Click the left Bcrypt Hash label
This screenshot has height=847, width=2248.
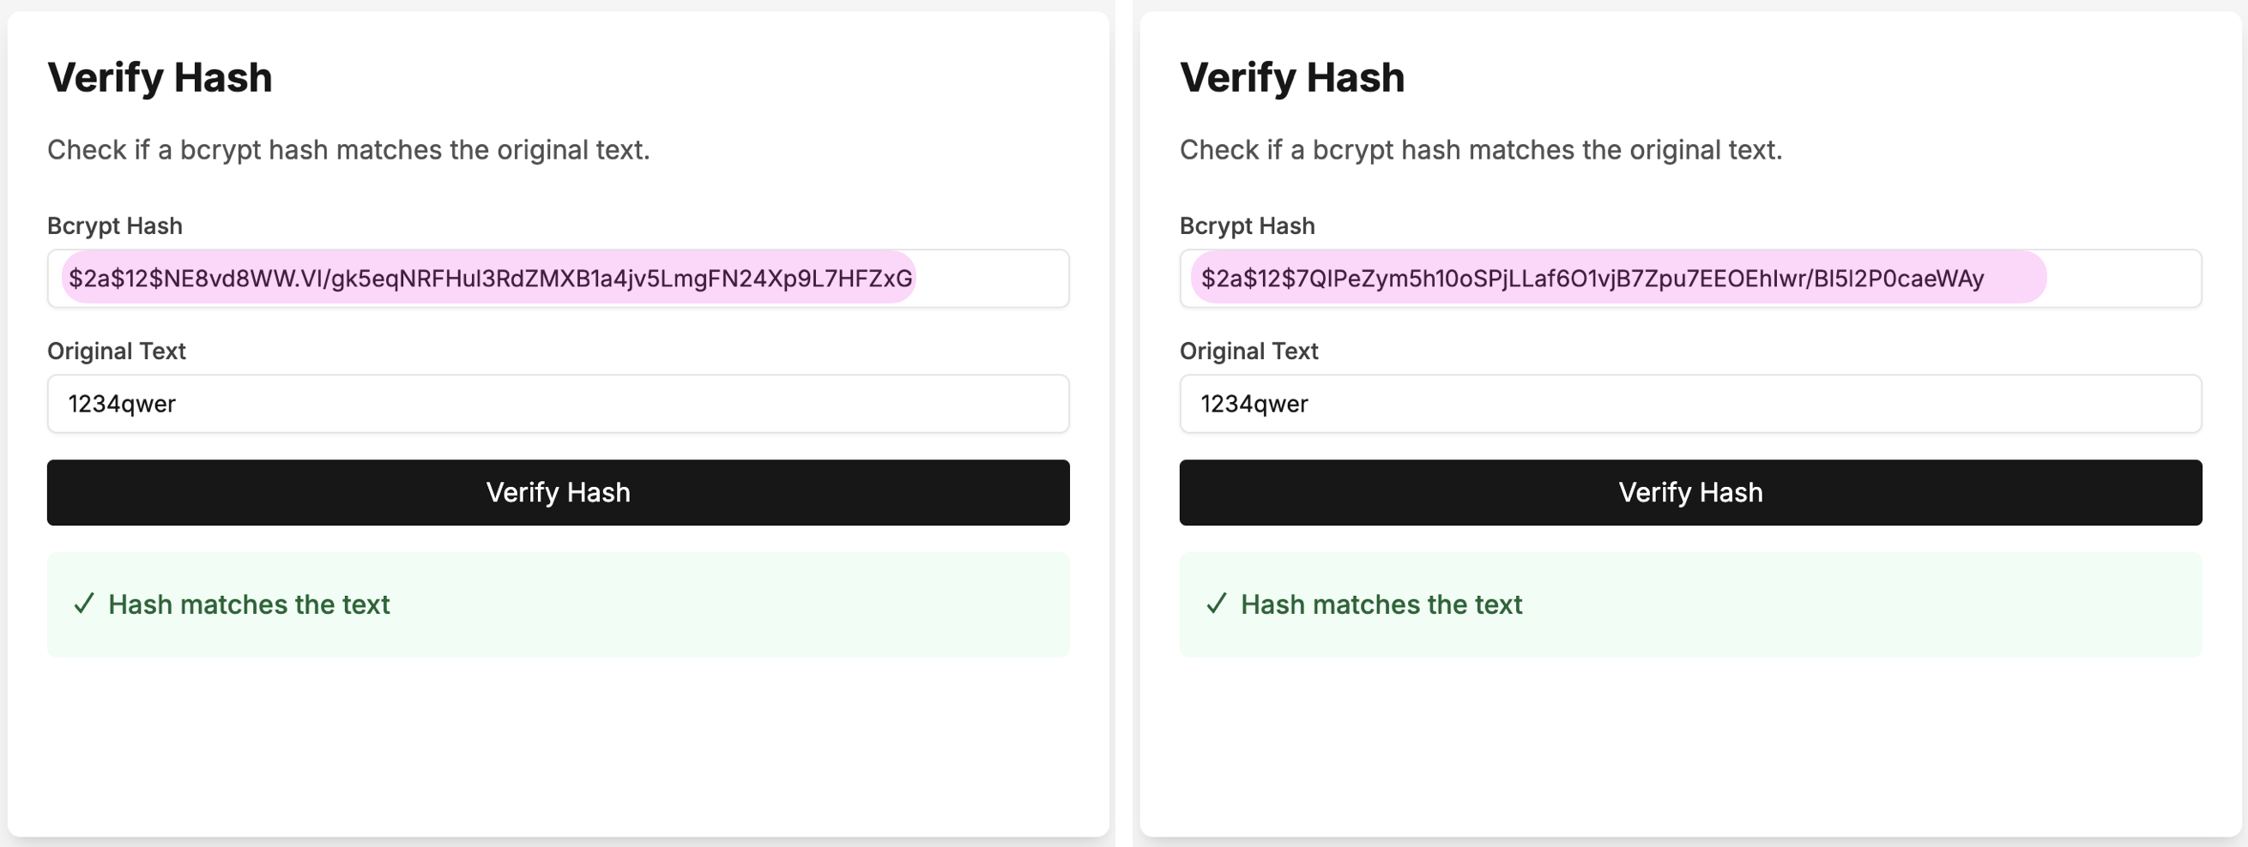114,225
